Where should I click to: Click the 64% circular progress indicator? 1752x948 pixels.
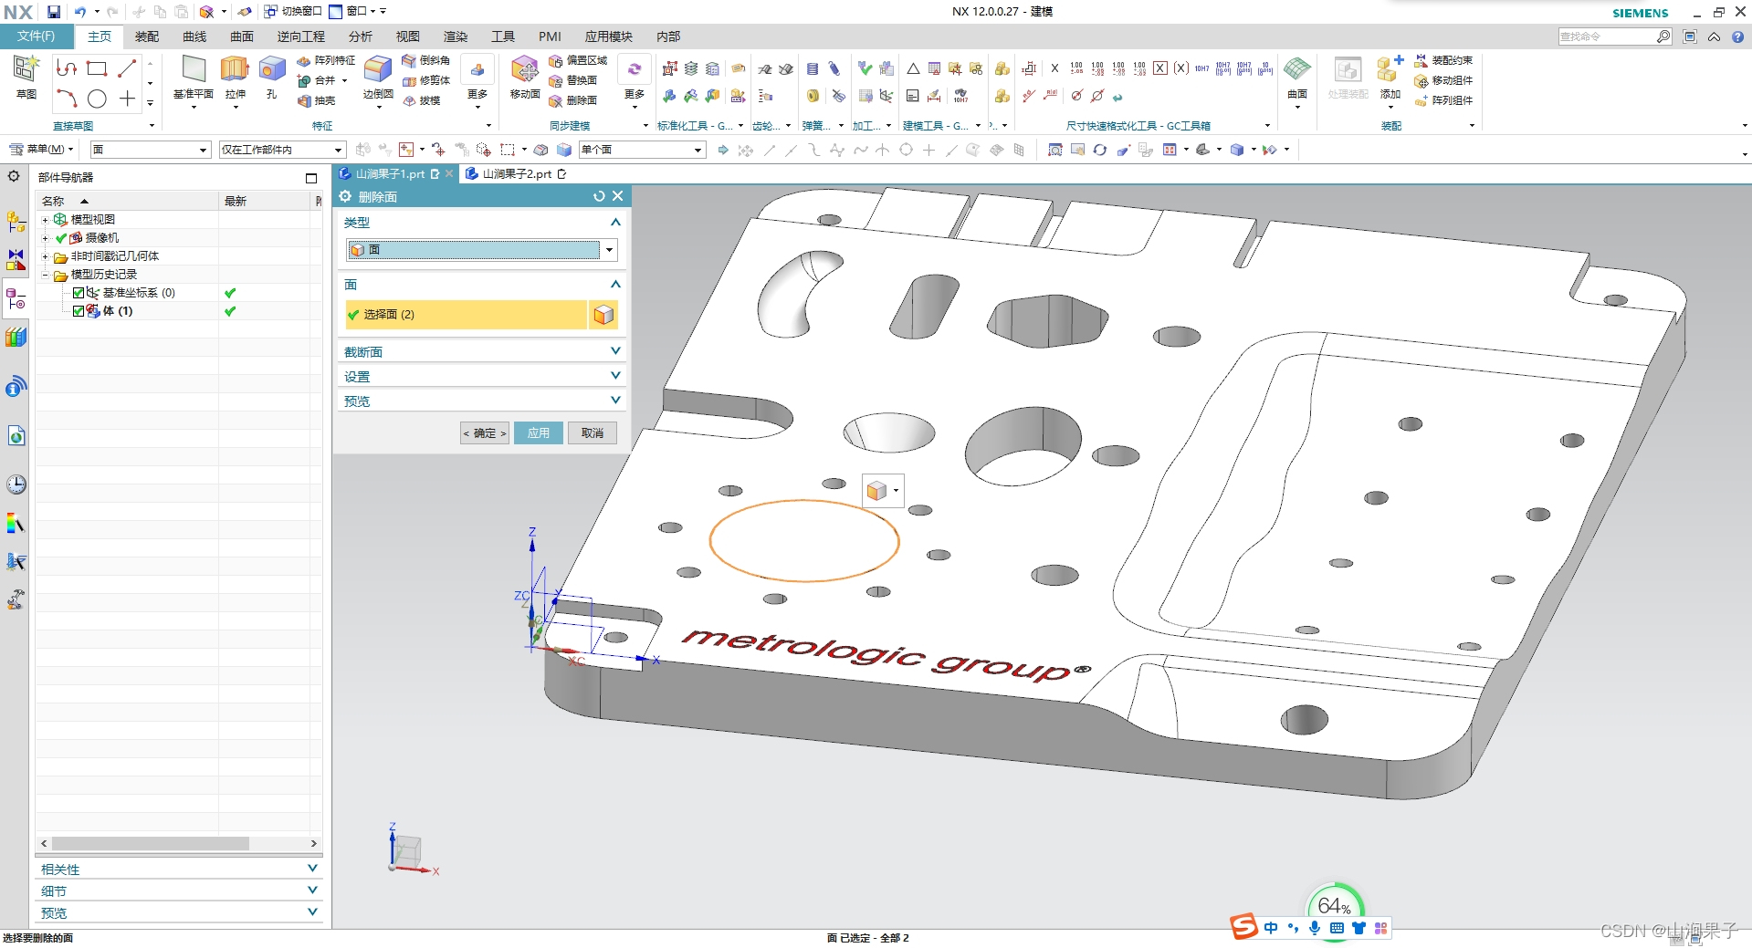[1335, 906]
